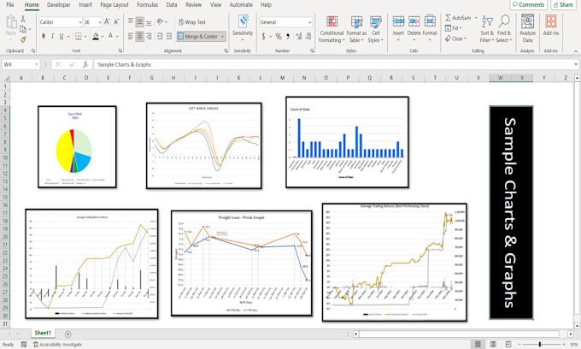Click Decrease Decimal icon
This screenshot has height=349, width=581.
tap(308, 36)
